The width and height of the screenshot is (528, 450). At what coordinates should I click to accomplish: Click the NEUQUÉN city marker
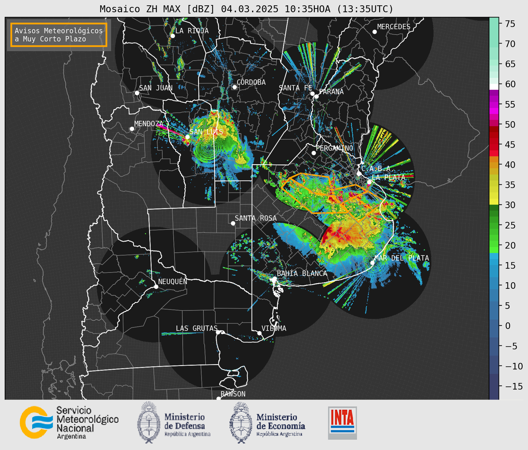(x=156, y=287)
